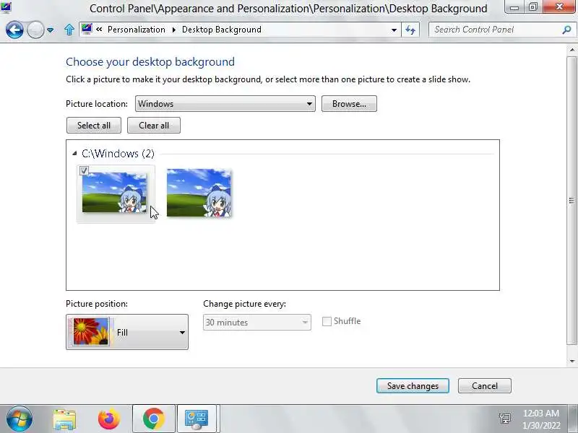578x433 pixels.
Task: Expand the breadcrumb overflow chevron
Action: pos(99,29)
